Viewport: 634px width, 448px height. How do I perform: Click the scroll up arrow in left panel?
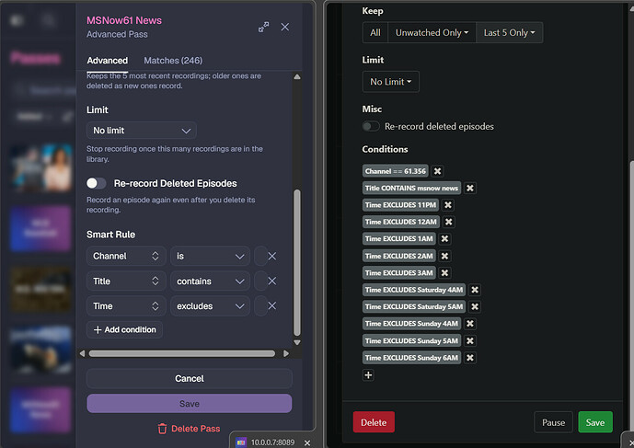coord(297,77)
